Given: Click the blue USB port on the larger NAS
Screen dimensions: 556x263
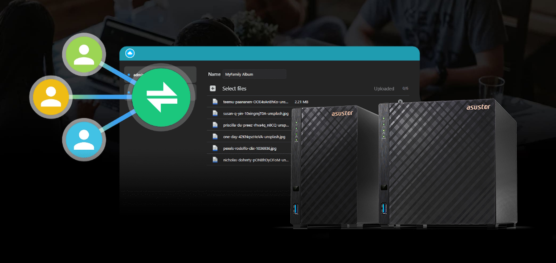Looking at the screenshot, I should point(384,208).
